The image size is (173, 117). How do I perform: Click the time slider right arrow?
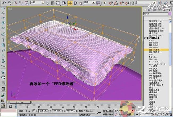coord(32,102)
